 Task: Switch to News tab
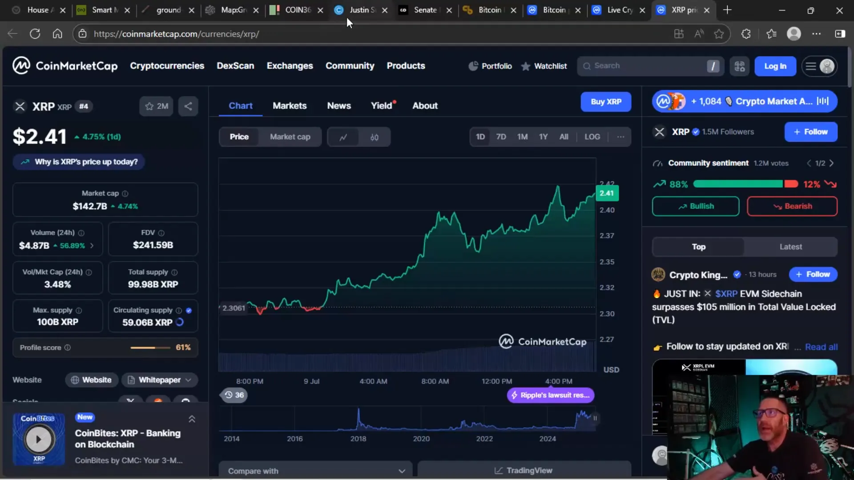tap(339, 106)
